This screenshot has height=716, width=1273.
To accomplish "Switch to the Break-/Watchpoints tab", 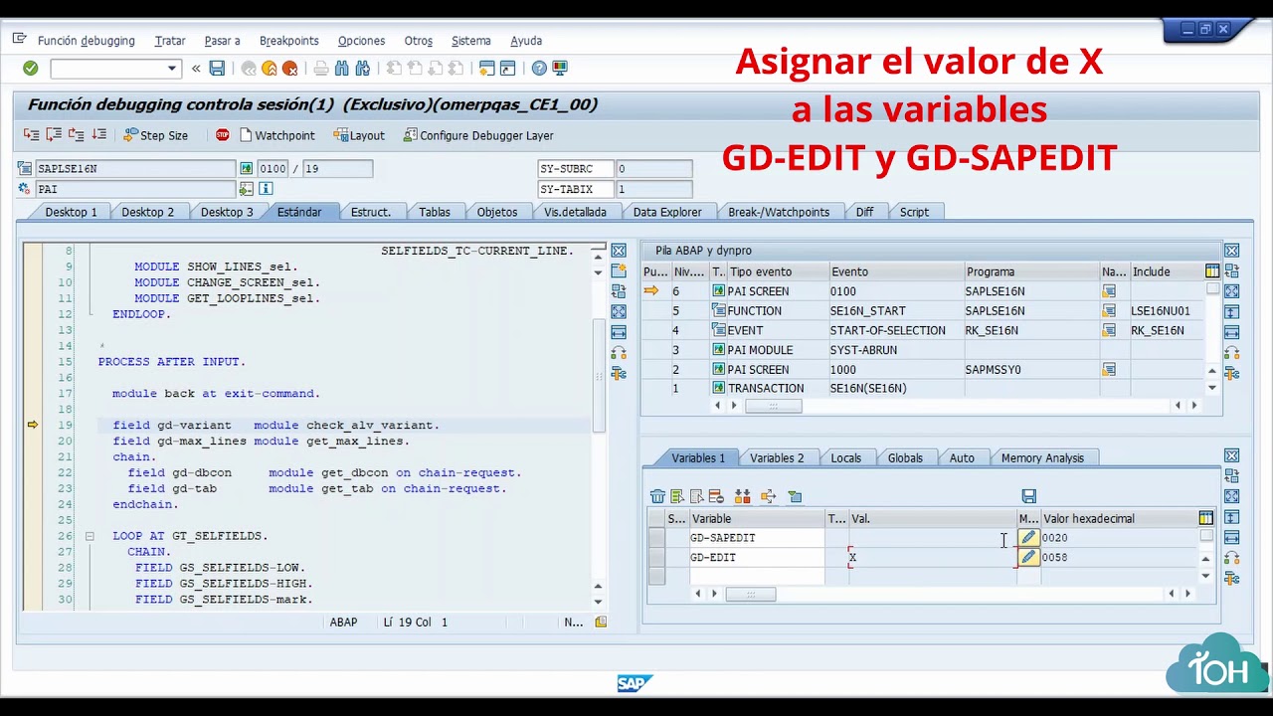I will pyautogui.click(x=779, y=212).
